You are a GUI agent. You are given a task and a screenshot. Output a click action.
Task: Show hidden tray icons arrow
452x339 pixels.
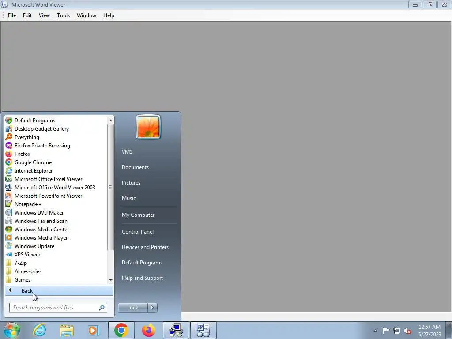pyautogui.click(x=375, y=331)
